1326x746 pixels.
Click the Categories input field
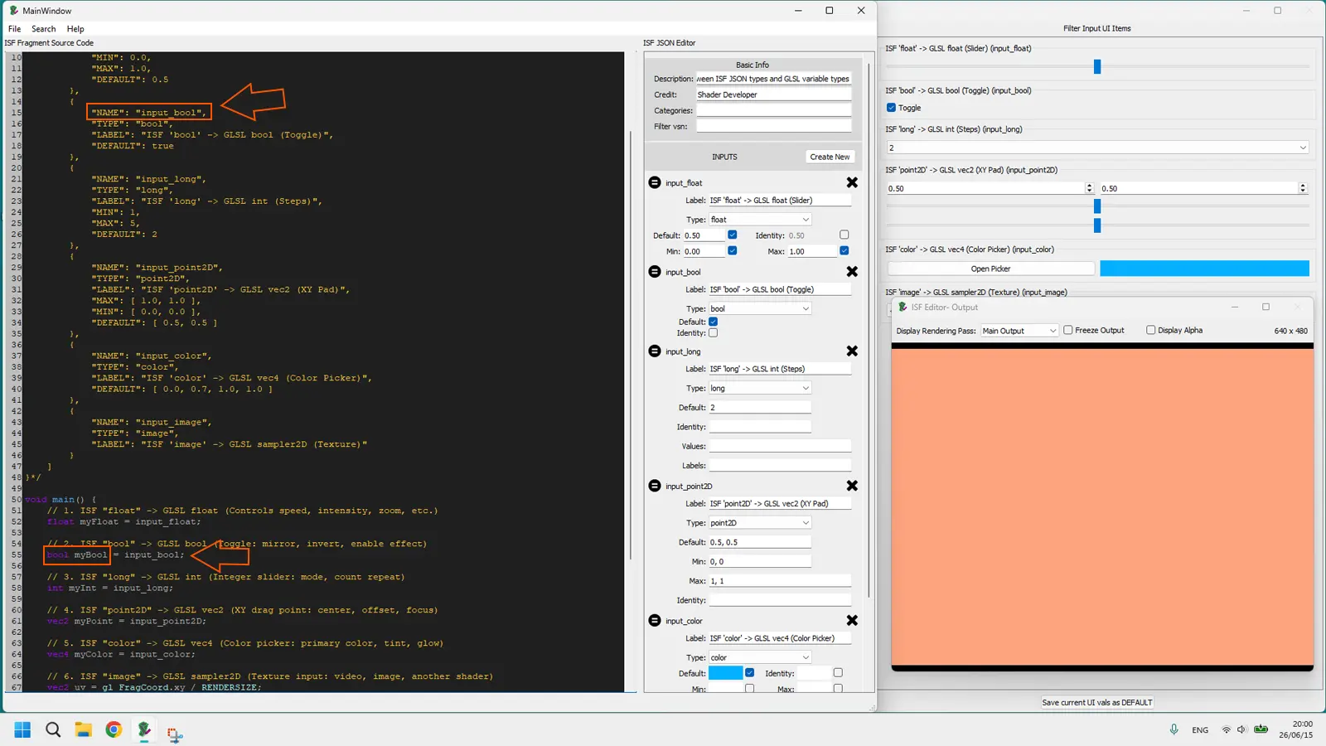[x=774, y=110]
